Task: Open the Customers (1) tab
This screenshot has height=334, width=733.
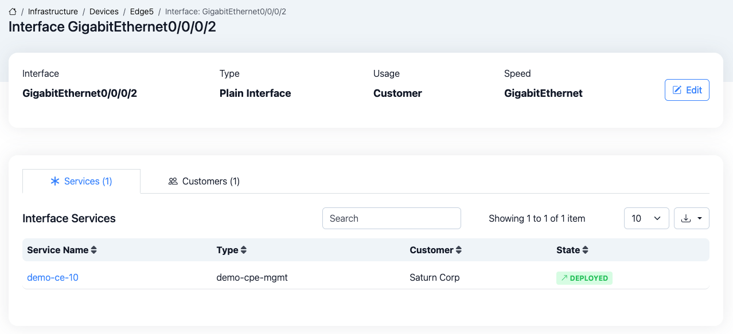Action: pos(204,181)
